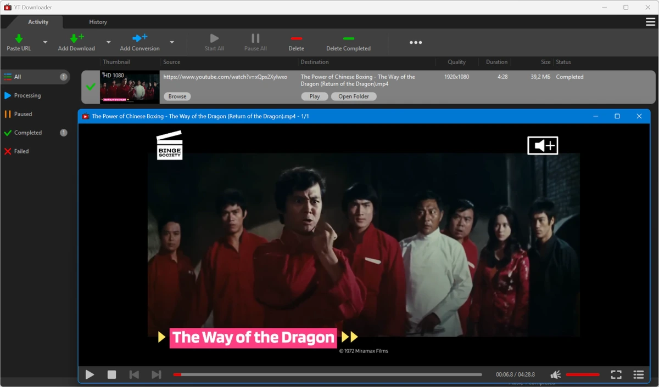Click the Destination column header
This screenshot has width=659, height=387.
tap(315, 62)
